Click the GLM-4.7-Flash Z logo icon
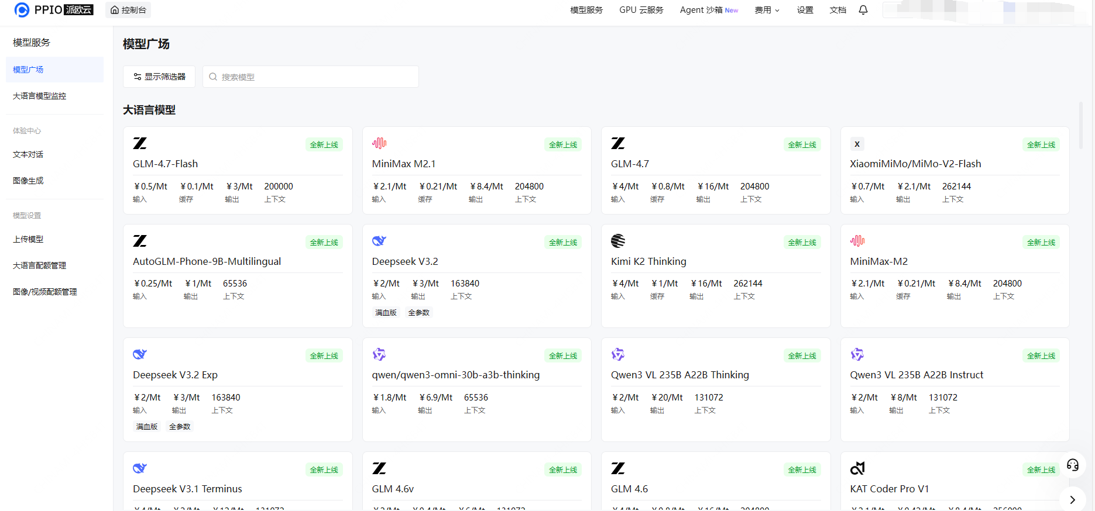Screen dimensions: 1095x511 coord(140,143)
